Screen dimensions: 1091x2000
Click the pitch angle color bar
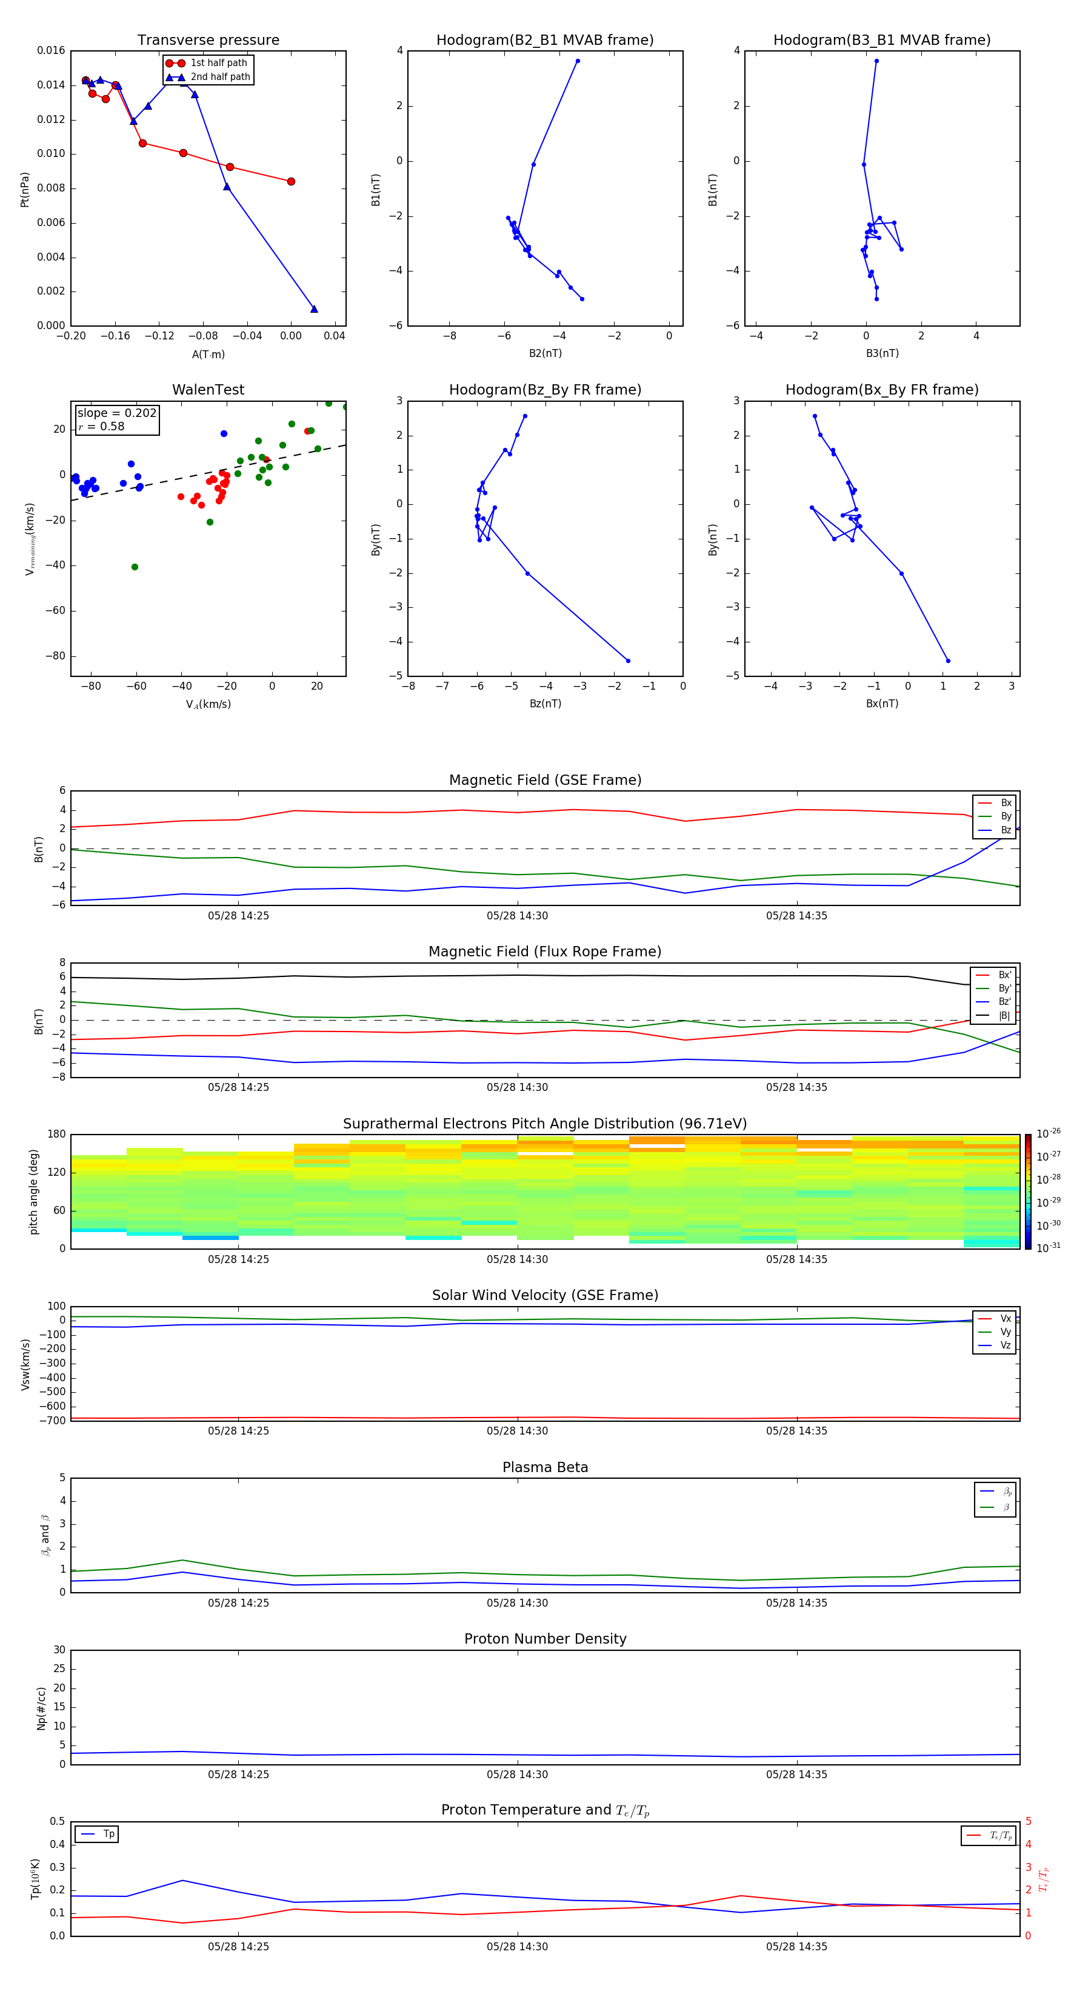pos(1028,1192)
